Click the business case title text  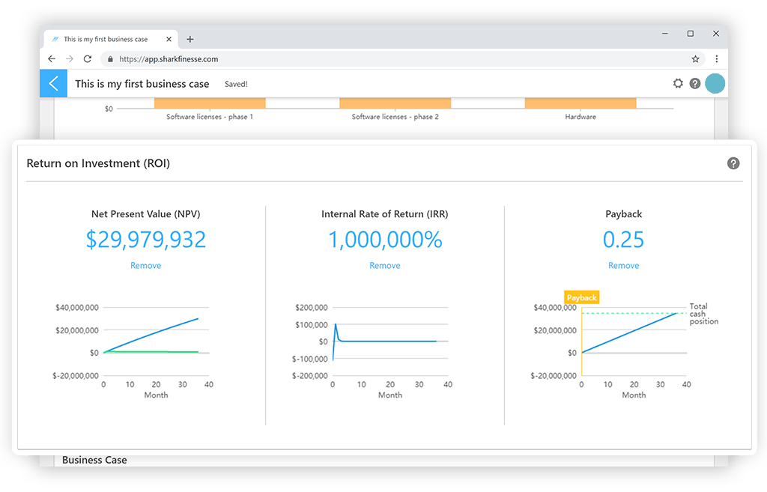coord(142,84)
